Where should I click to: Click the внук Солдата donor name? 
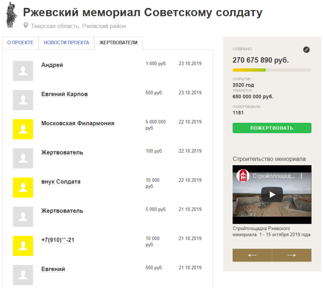click(x=61, y=182)
